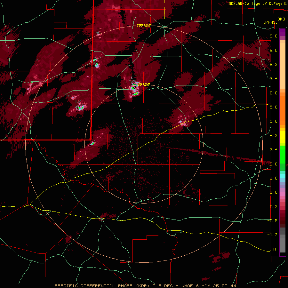288x288 pixels.
Task: Click the 3.4 scale label
Action: 274,150
